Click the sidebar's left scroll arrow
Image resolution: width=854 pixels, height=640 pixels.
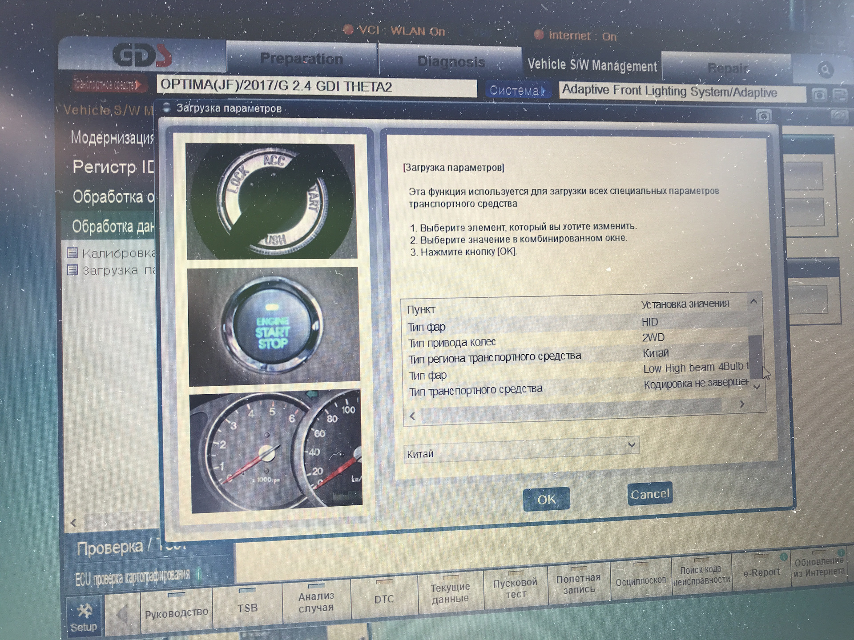point(73,523)
